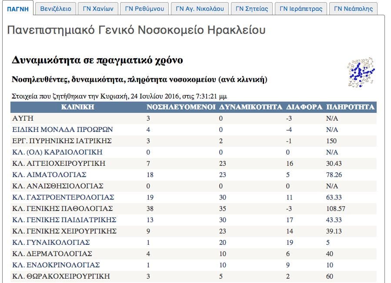Select the ΓΝ Σητείας tab

(x=252, y=9)
